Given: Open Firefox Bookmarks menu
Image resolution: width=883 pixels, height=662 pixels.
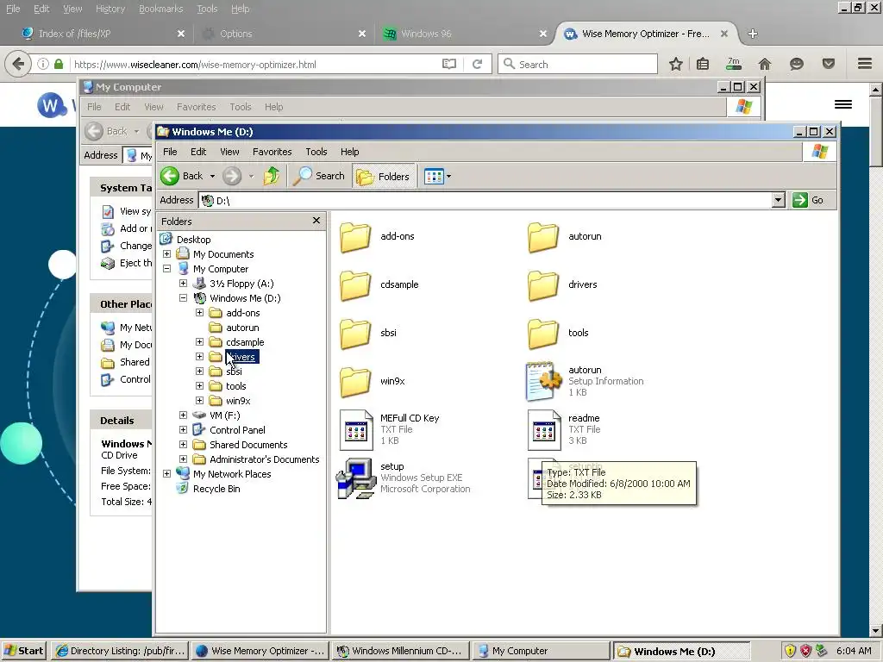Looking at the screenshot, I should (x=161, y=9).
